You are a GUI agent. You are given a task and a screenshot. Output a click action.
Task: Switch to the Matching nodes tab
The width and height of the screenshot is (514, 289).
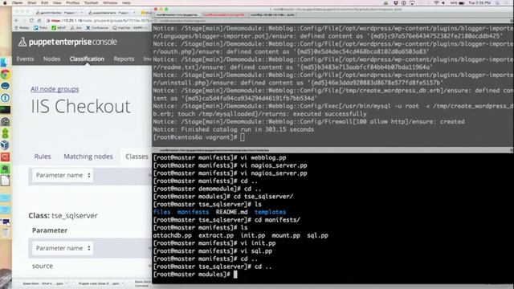click(x=88, y=157)
